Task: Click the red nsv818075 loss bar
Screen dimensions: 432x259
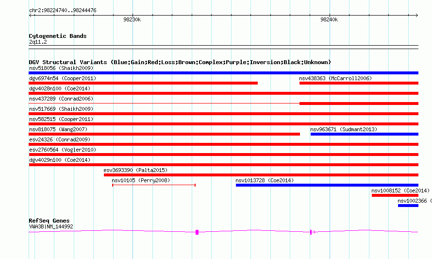Action: click(164, 134)
